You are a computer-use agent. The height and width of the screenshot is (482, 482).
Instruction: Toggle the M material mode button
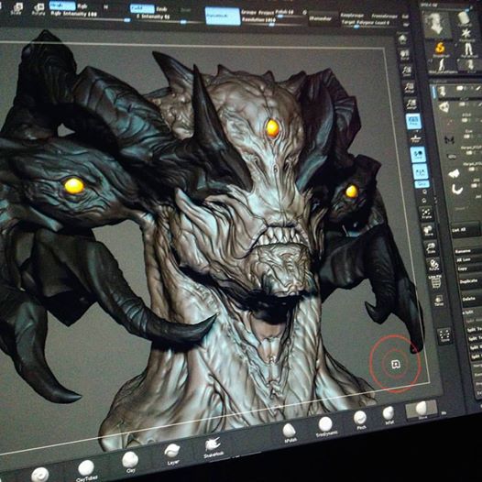[105, 7]
